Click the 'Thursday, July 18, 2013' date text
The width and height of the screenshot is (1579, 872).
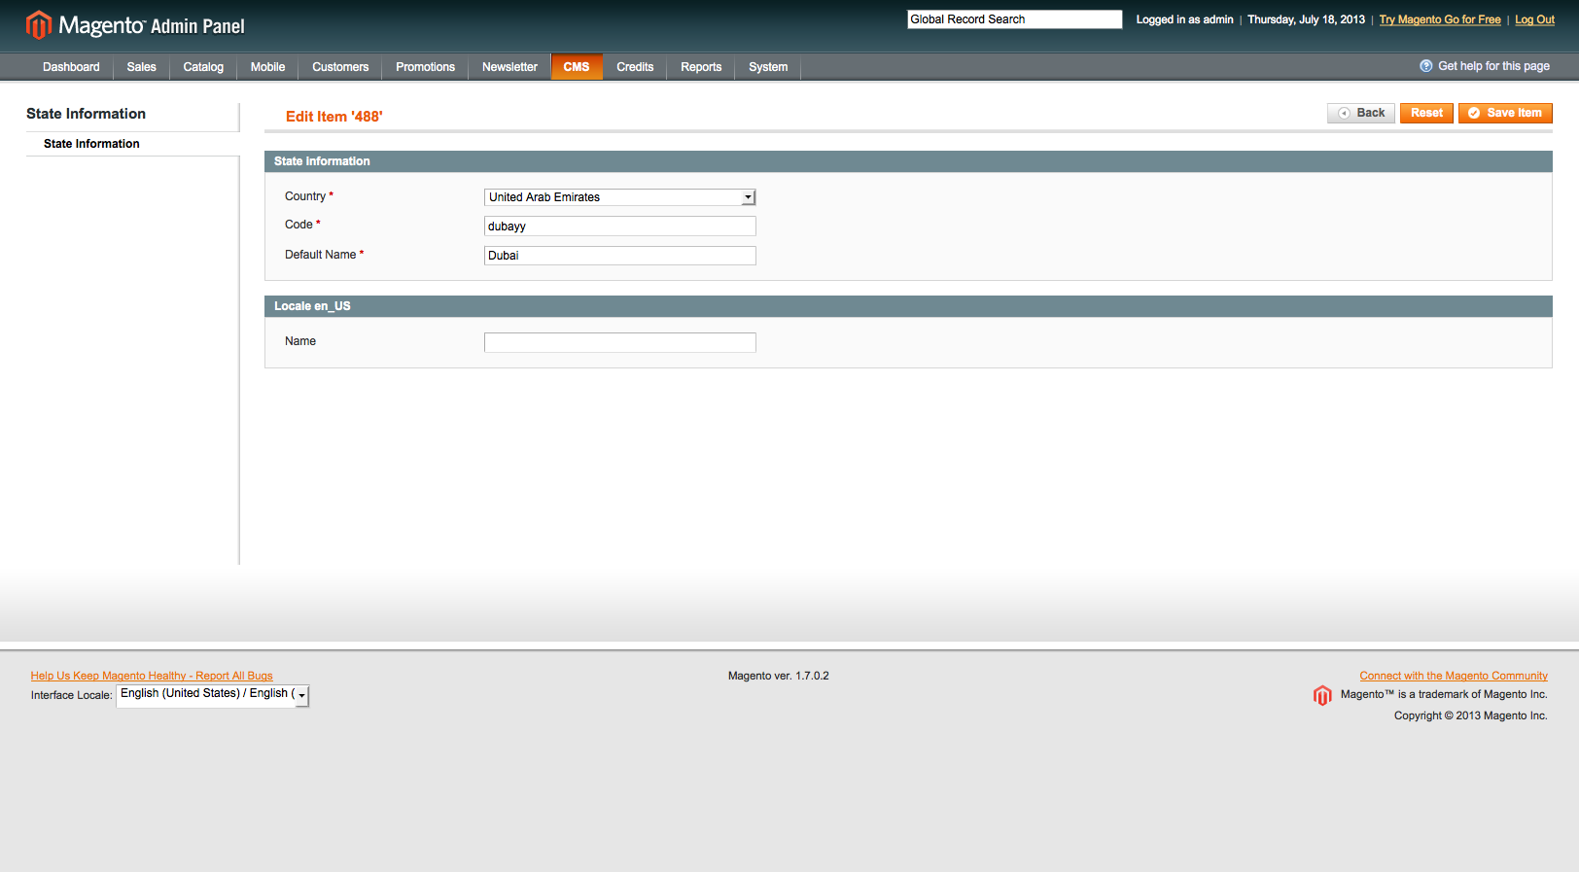(x=1306, y=19)
